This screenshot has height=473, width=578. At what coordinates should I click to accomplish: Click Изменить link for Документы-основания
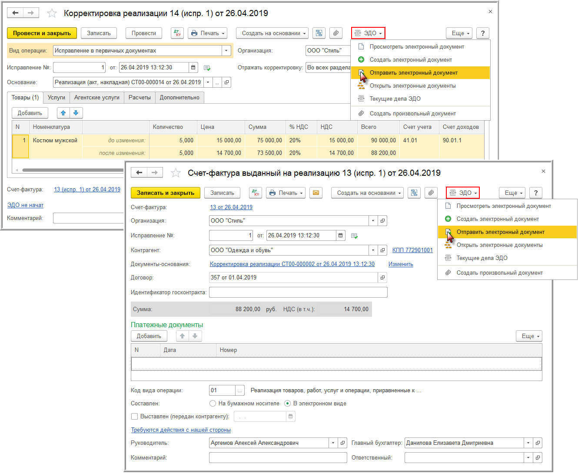pyautogui.click(x=401, y=264)
